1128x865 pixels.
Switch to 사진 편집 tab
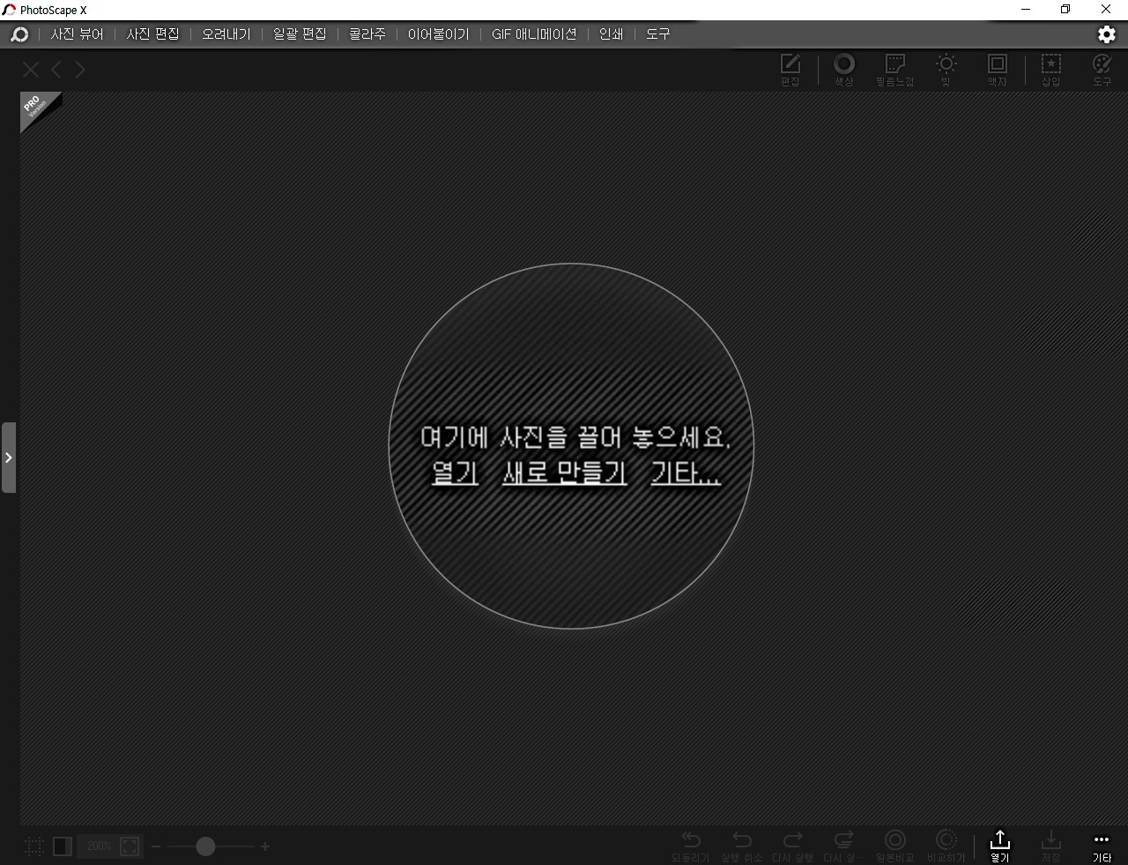pyautogui.click(x=152, y=34)
